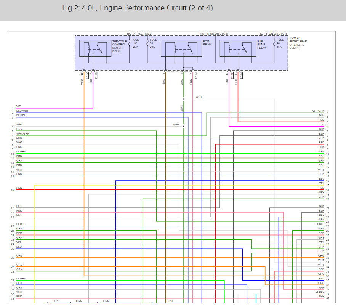This screenshot has width=346, height=308.
Task: Click the VIO label at left pin 1
Action: click(x=19, y=106)
